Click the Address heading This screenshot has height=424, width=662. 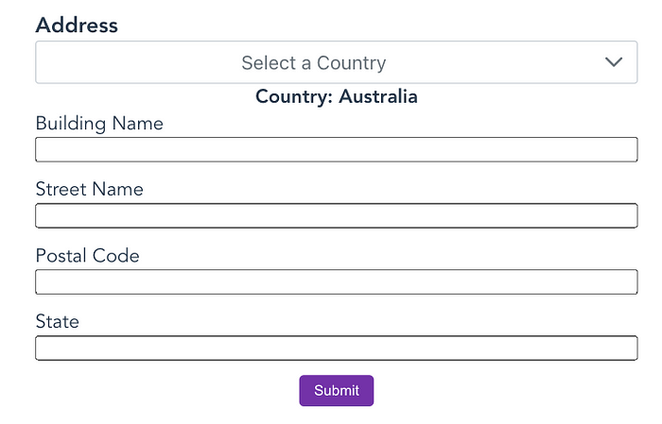pyautogui.click(x=77, y=25)
